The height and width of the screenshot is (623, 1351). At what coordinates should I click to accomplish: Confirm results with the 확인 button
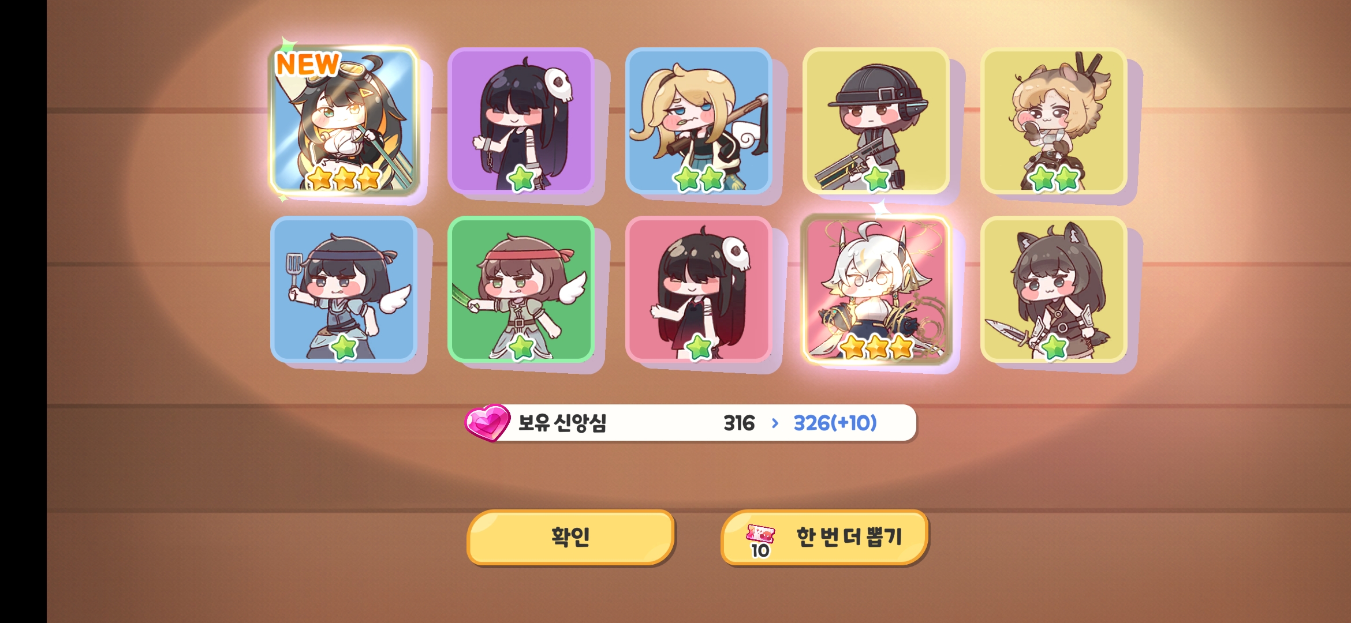(570, 536)
